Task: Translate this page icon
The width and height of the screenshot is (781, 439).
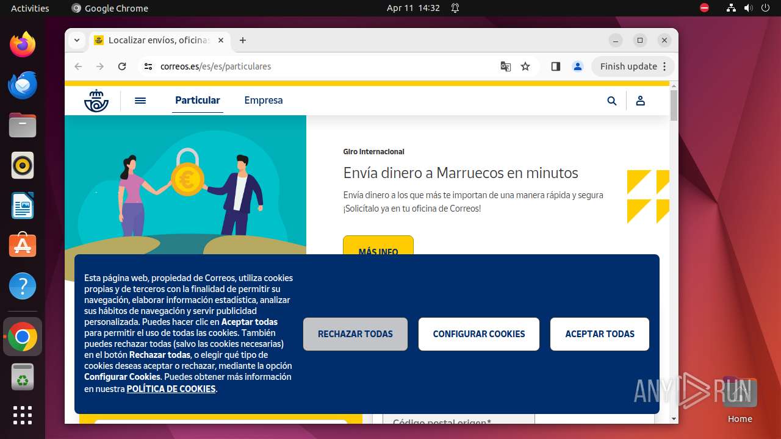Action: pyautogui.click(x=506, y=66)
